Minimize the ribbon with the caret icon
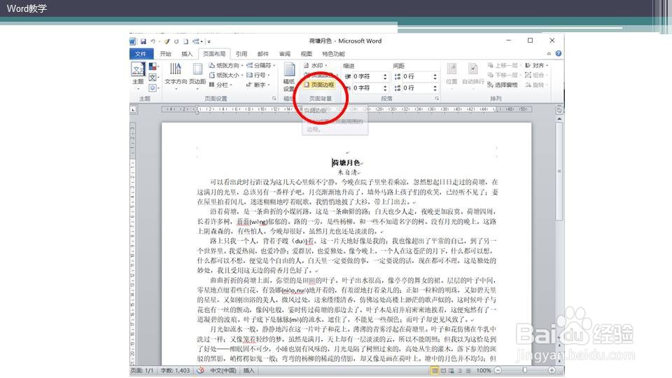The width and height of the screenshot is (672, 378). (x=549, y=54)
